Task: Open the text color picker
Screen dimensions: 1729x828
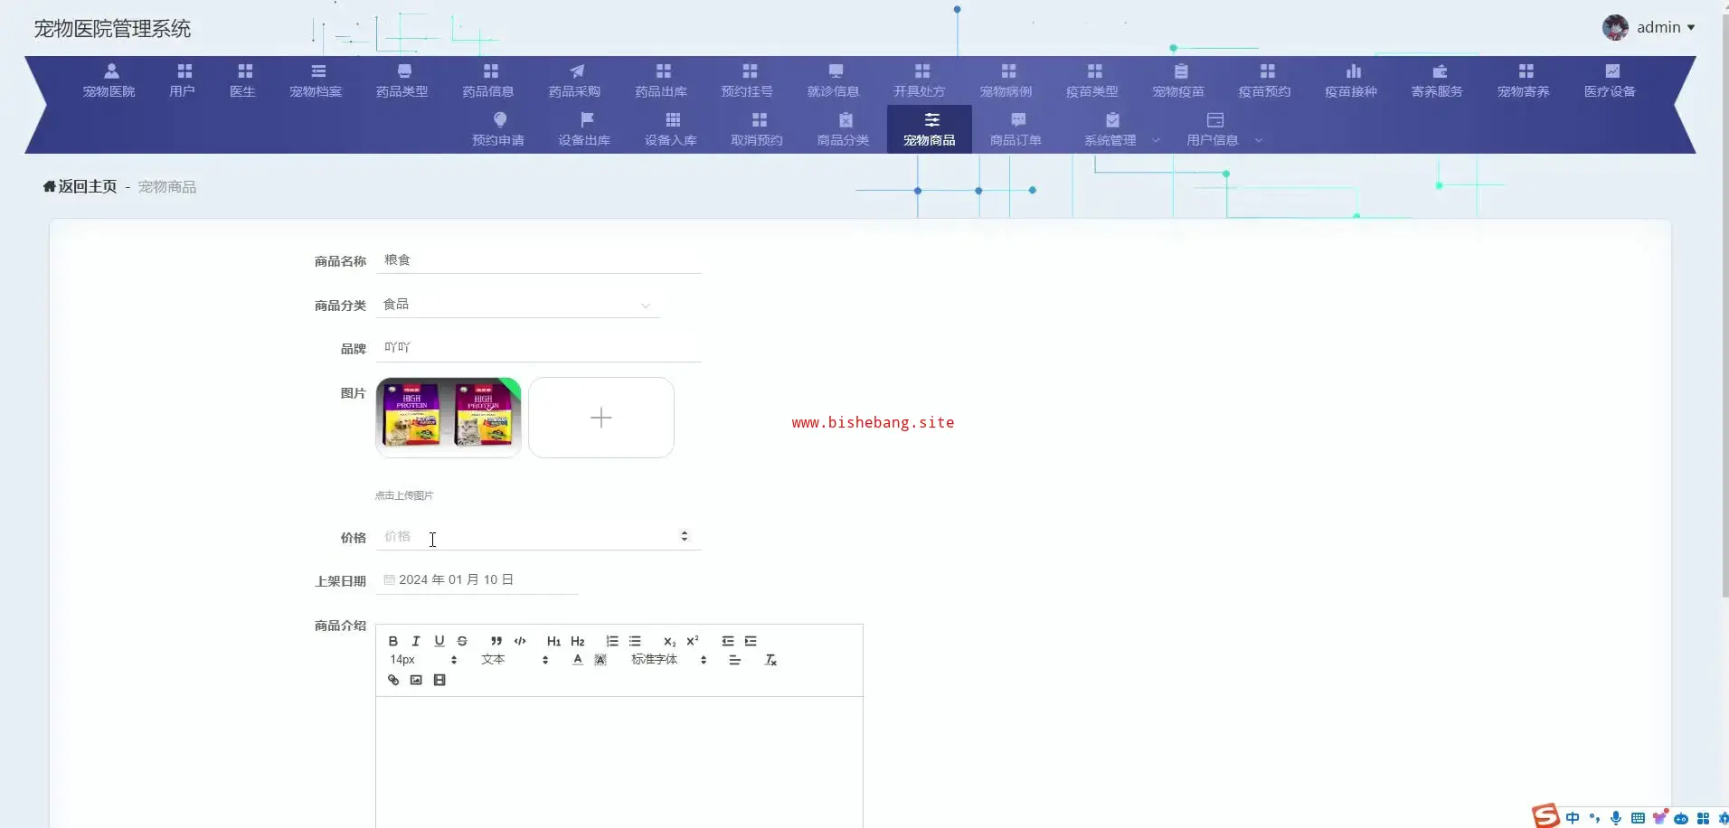Action: [x=578, y=660]
